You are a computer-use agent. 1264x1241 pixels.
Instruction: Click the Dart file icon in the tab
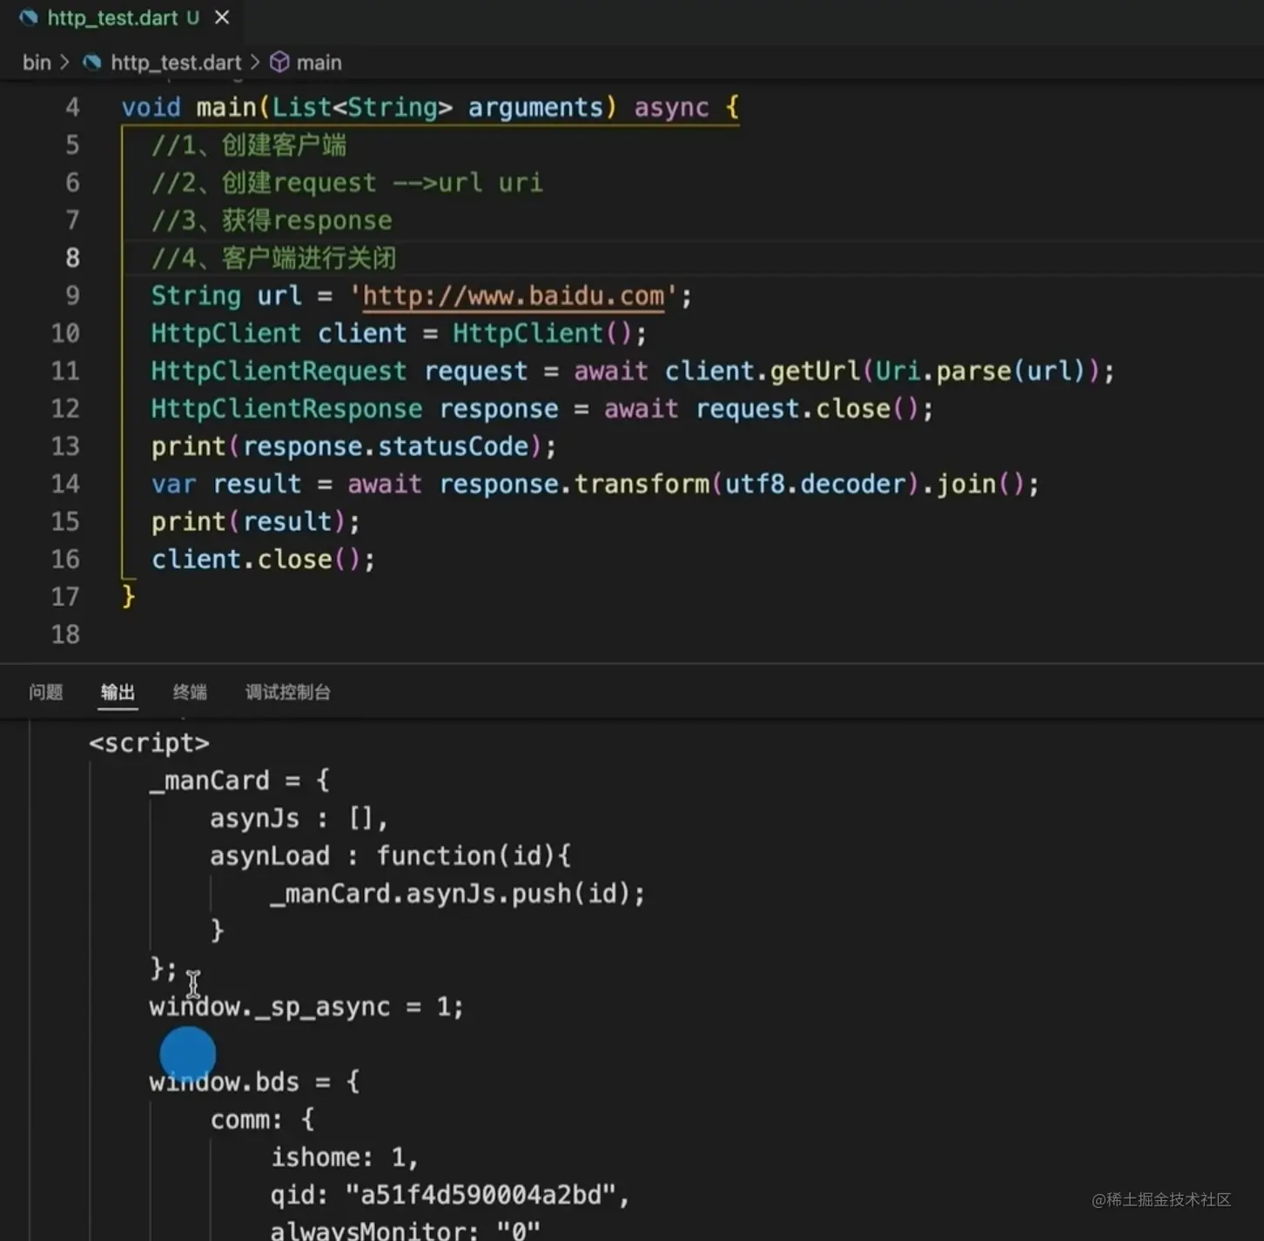29,17
